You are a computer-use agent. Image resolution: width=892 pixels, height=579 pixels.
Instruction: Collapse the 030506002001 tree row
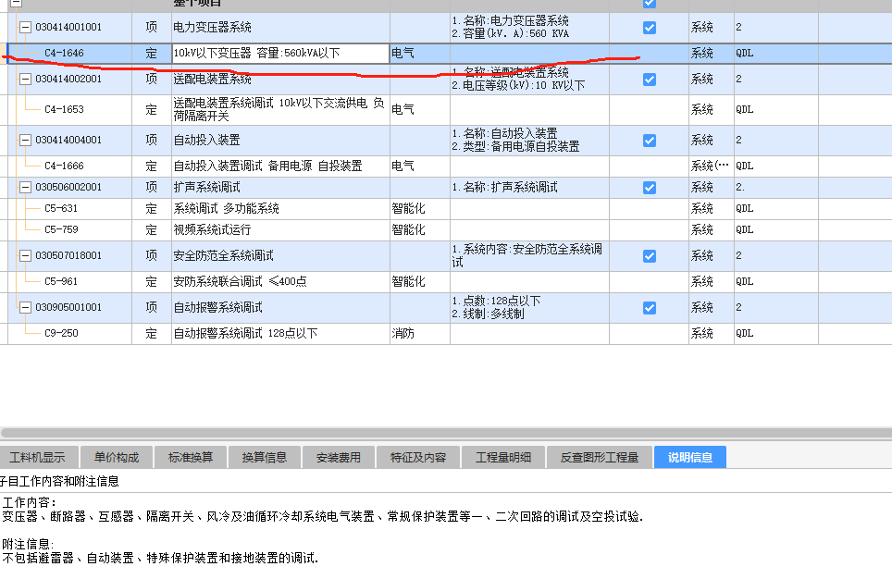click(x=25, y=187)
